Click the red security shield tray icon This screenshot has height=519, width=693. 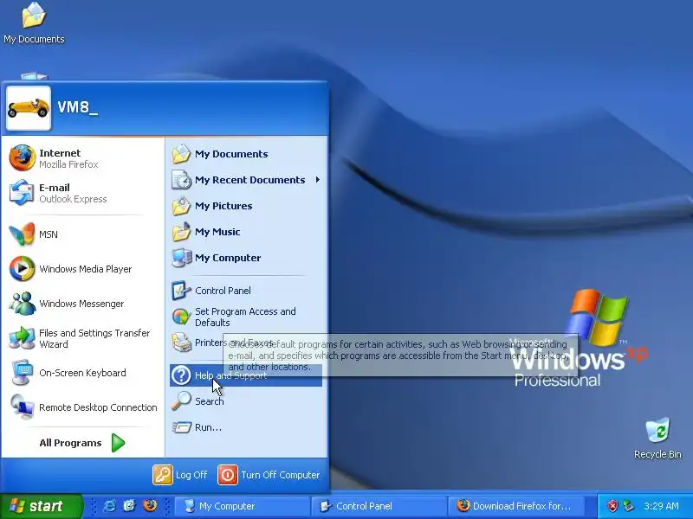[x=612, y=506]
